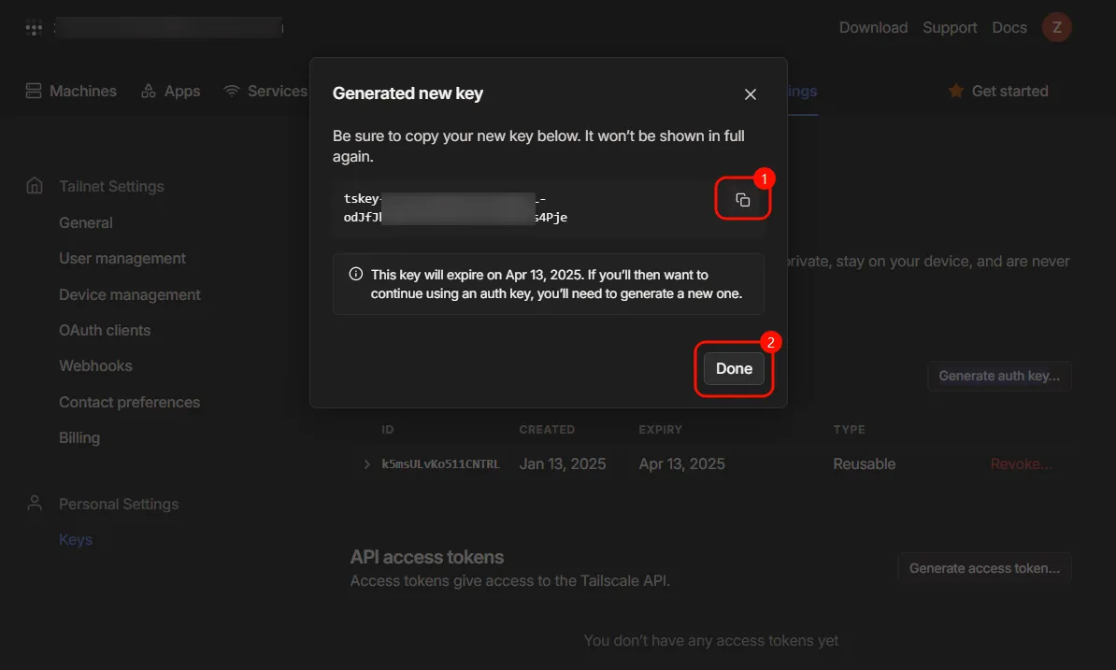Image resolution: width=1116 pixels, height=670 pixels.
Task: Expand the k5msULvKo511CNTRL key row
Action: pos(366,464)
